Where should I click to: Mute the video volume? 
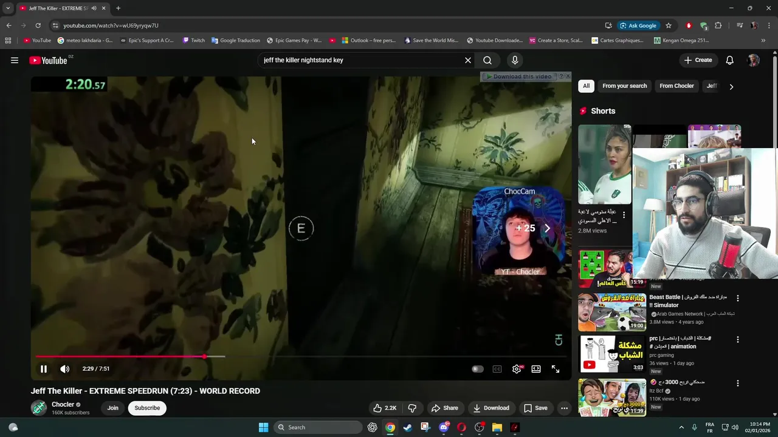tap(65, 368)
